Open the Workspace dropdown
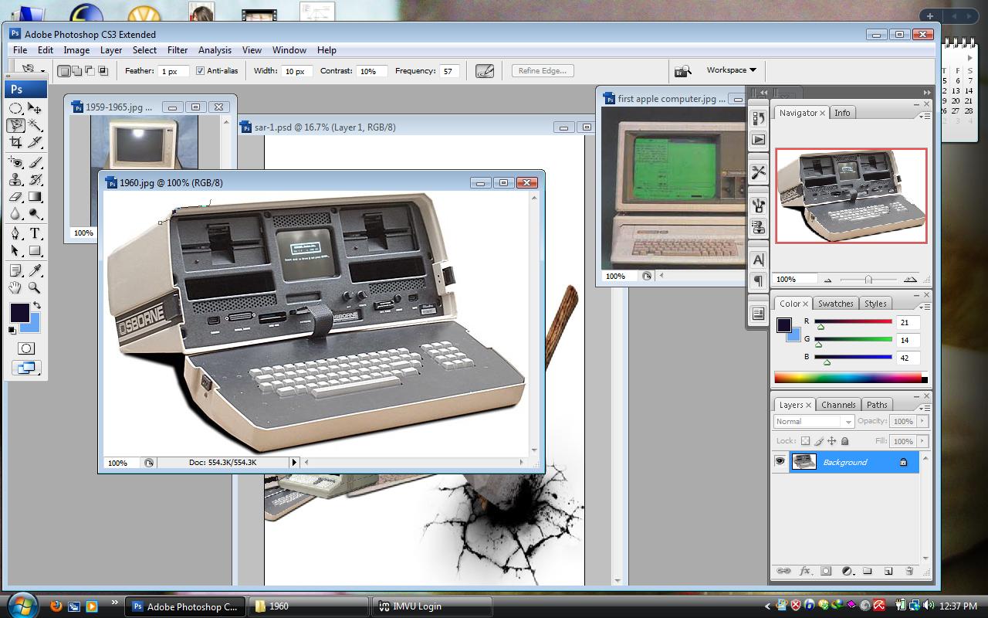Image resolution: width=988 pixels, height=618 pixels. click(731, 70)
